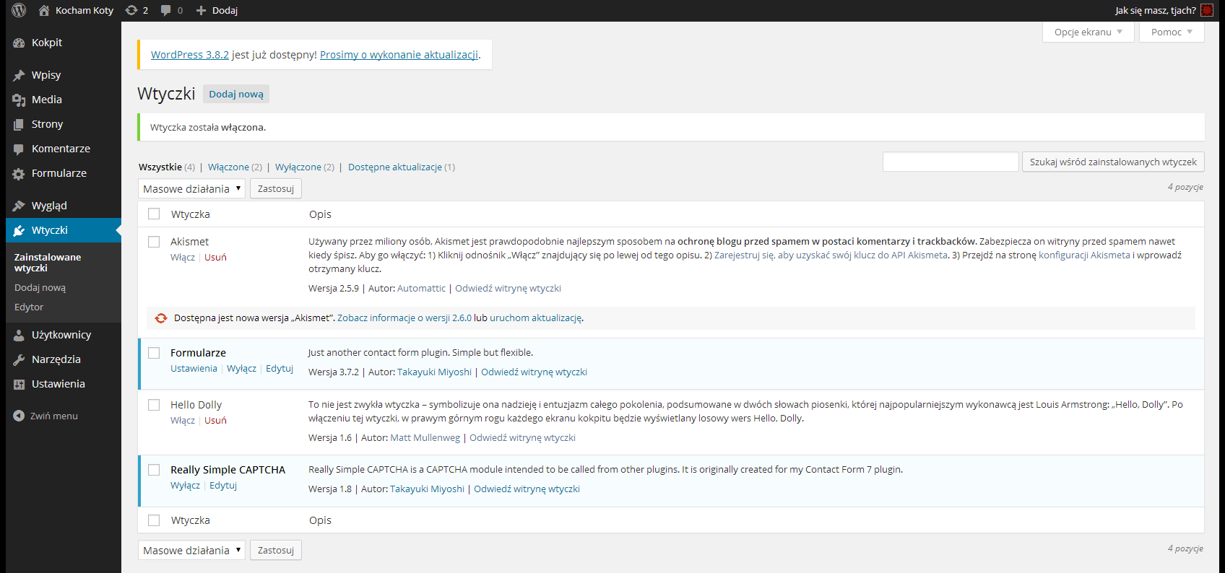Screen dimensions: 1225x573
Task: Click uruchom aktualizację link for Akismet
Action: pyautogui.click(x=535, y=318)
